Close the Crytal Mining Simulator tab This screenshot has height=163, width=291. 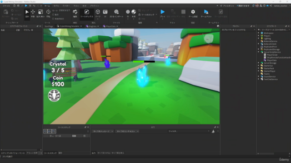81,26
